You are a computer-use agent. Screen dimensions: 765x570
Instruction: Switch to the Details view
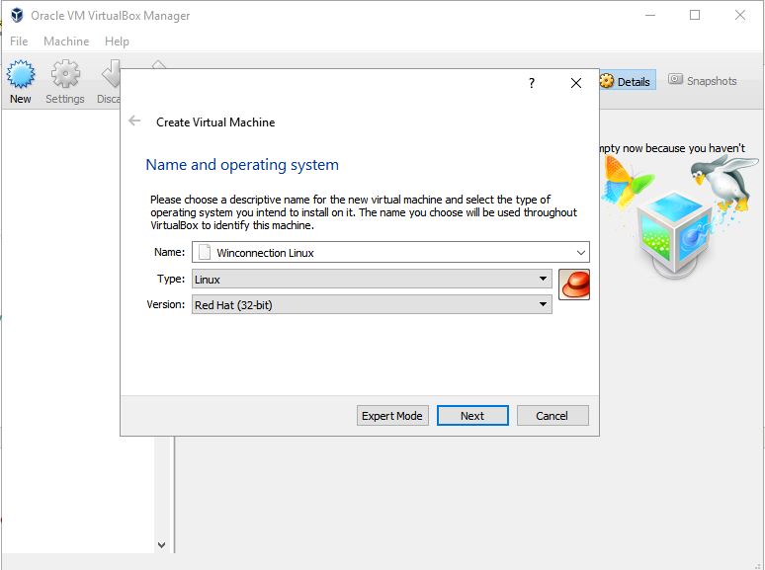[x=627, y=81]
